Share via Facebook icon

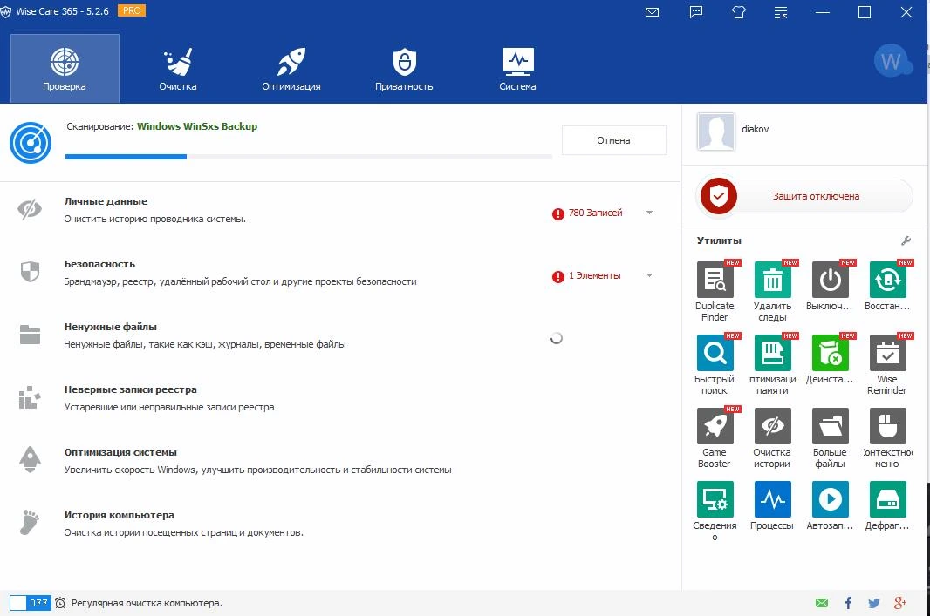848,603
